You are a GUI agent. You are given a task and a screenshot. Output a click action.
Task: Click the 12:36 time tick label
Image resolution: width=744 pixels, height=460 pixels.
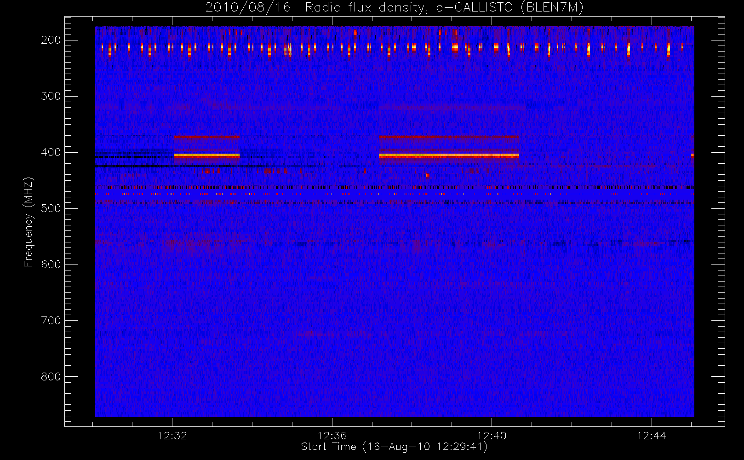pyautogui.click(x=332, y=436)
